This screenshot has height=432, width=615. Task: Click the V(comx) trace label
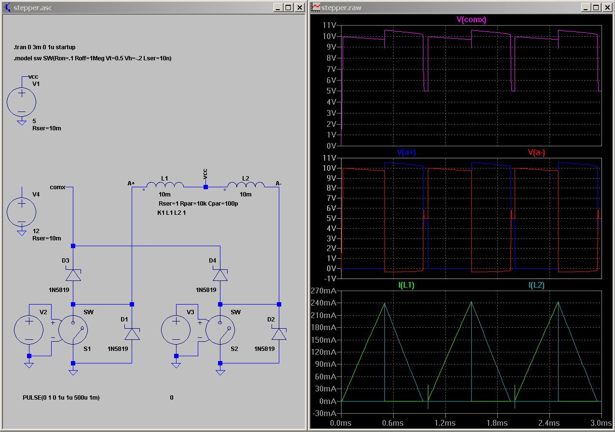471,20
